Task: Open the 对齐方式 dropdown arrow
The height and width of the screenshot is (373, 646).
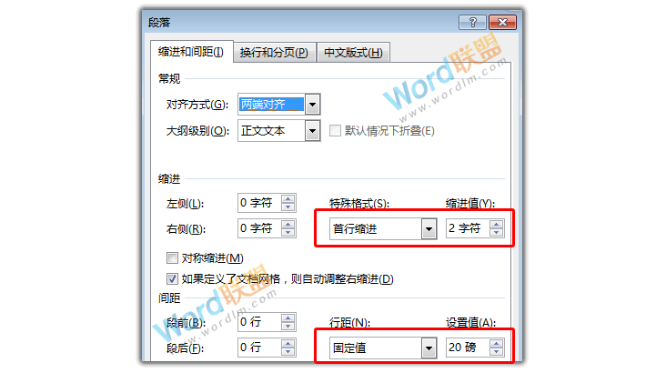Action: 313,105
